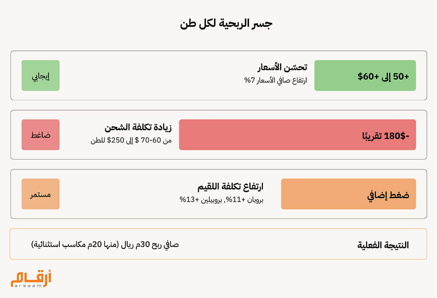The width and height of the screenshot is (437, 298).
Task: Click the shipping cost row card
Action: tap(219, 134)
